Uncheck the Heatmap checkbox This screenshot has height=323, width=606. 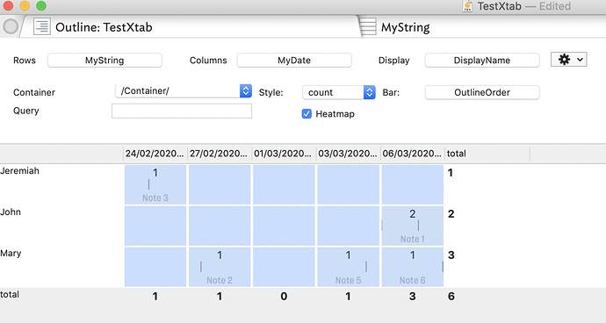pyautogui.click(x=307, y=114)
